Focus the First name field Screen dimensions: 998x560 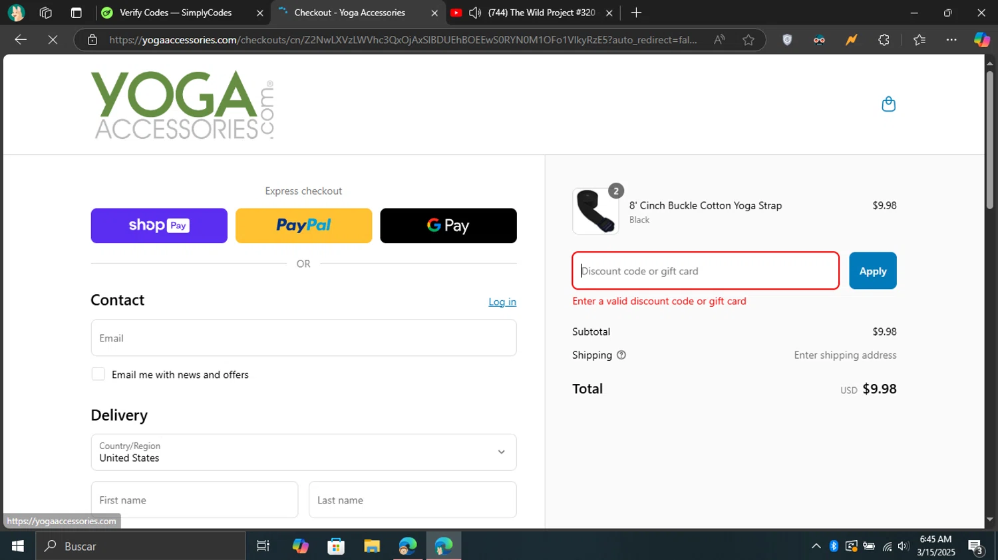194,500
